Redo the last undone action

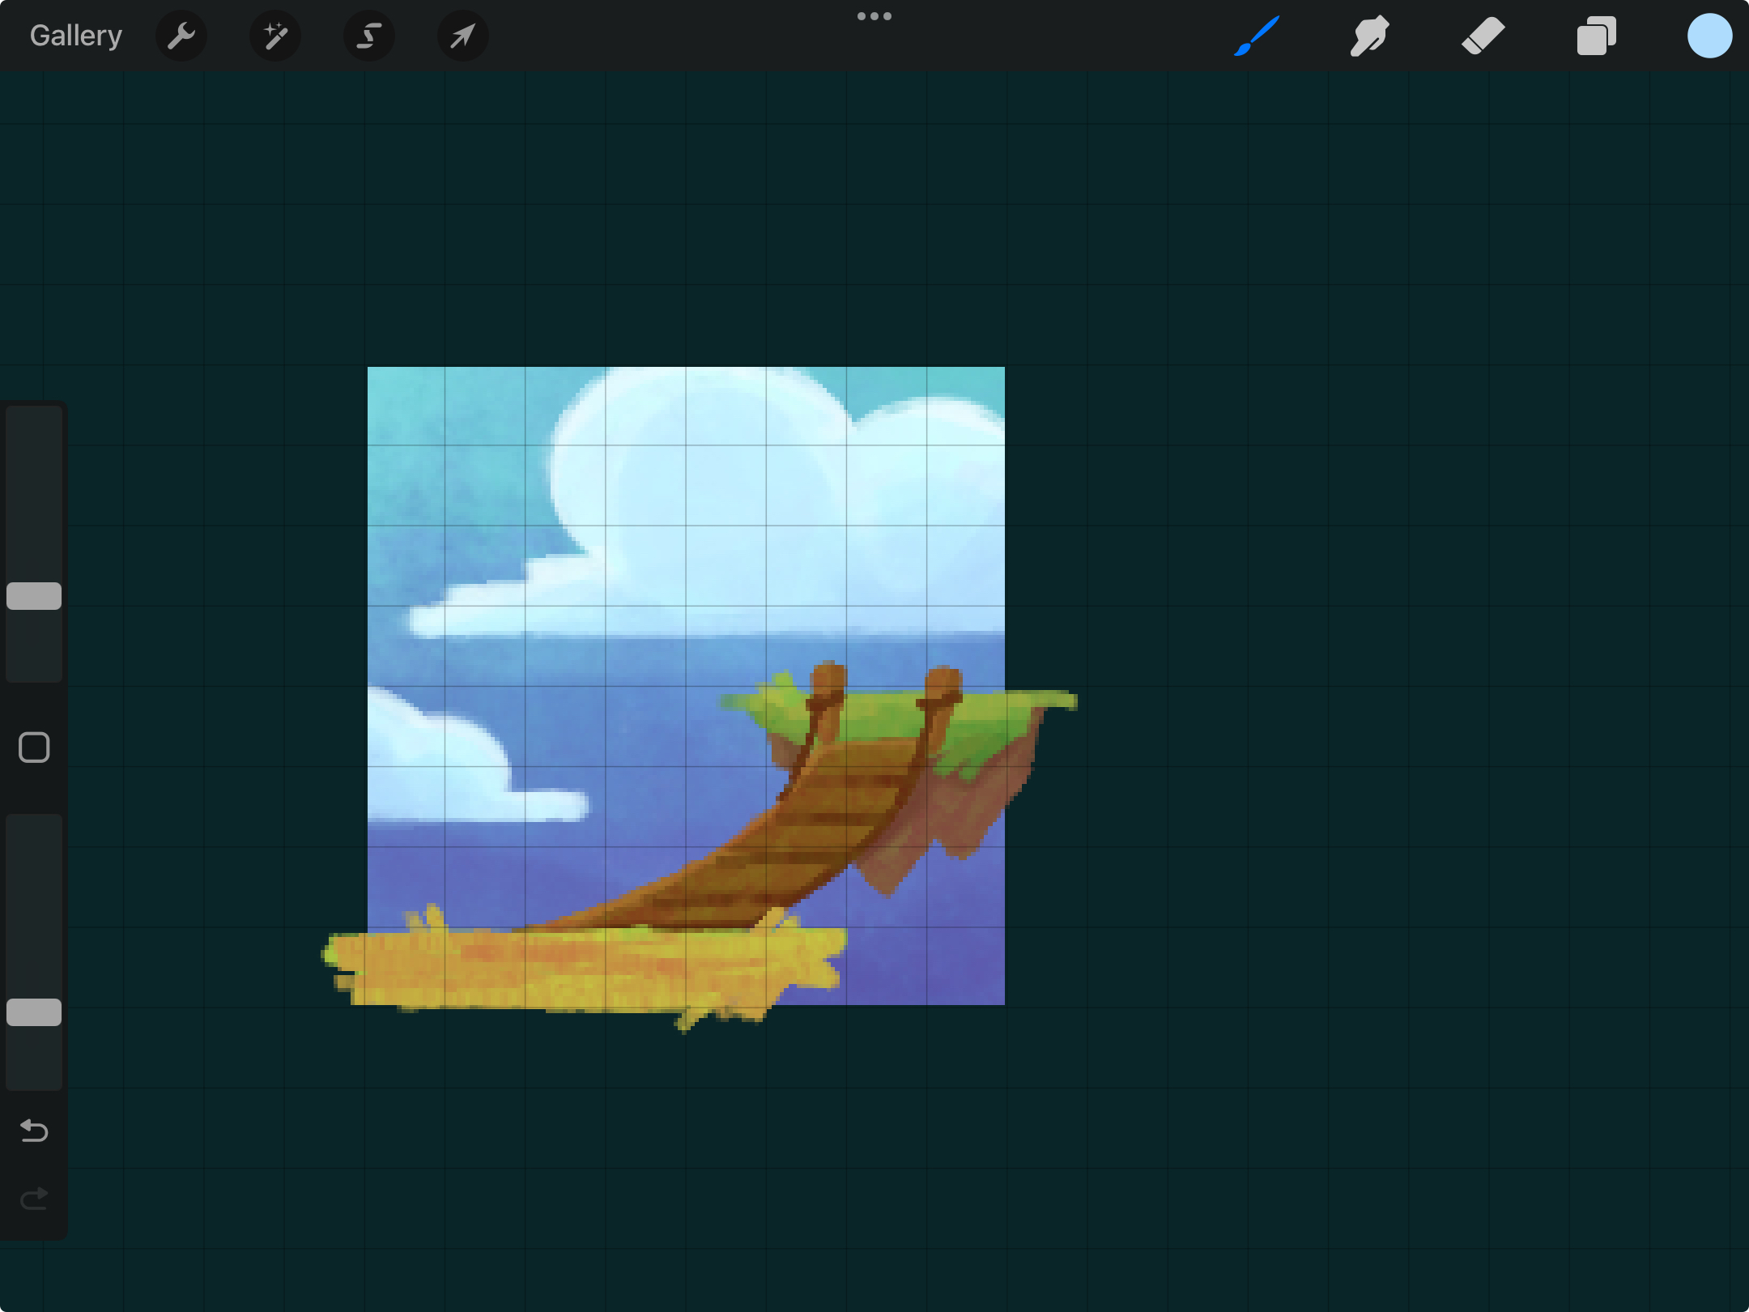click(34, 1199)
